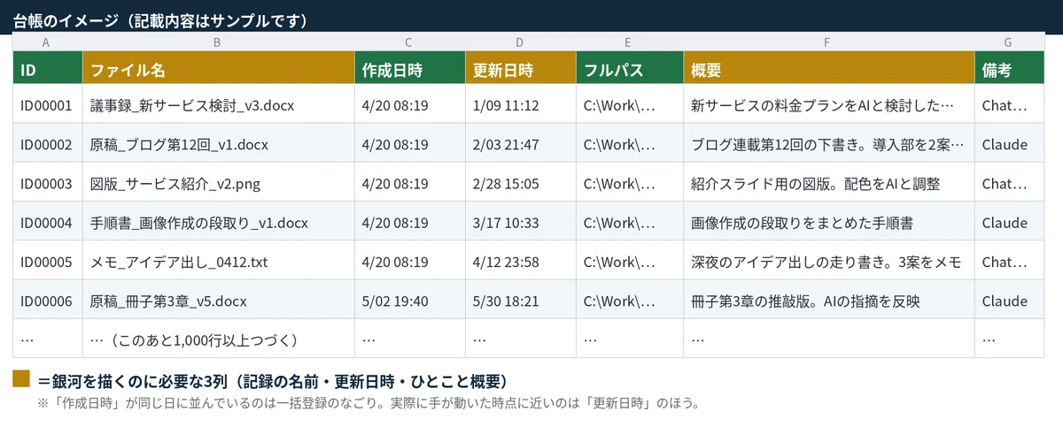Select cell ID00005
This screenshot has height=442, width=1063.
point(48,262)
